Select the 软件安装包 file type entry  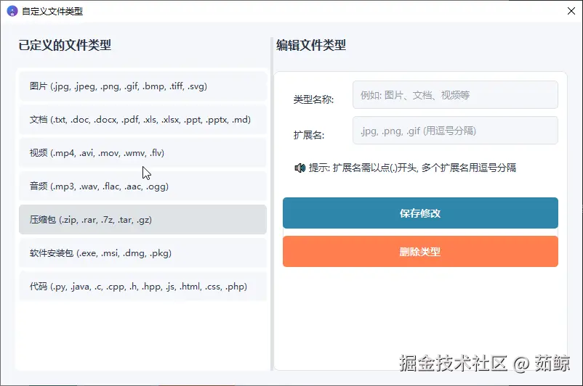click(142, 253)
